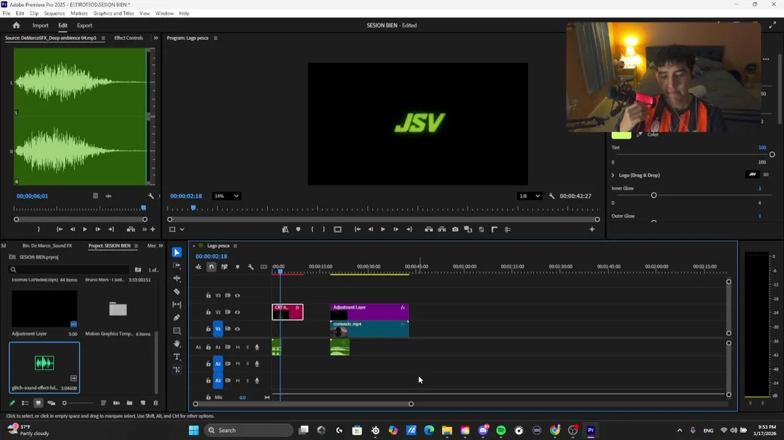The height and width of the screenshot is (440, 784).
Task: Select the Hand tool
Action: [x=177, y=343]
